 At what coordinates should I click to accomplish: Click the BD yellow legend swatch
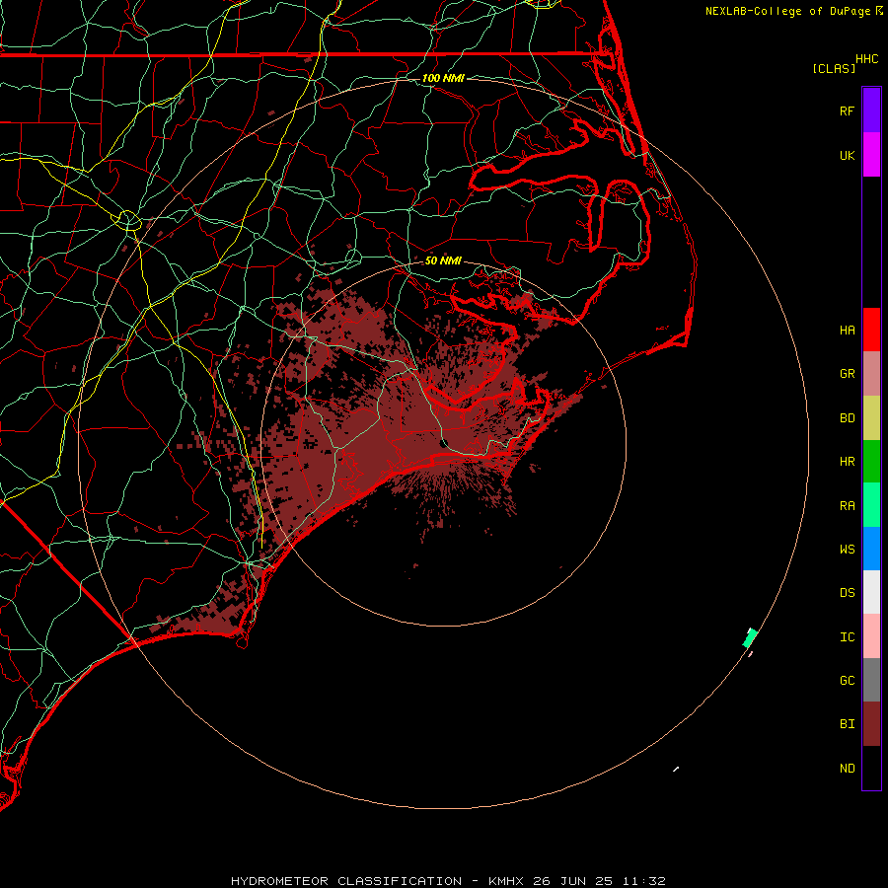click(x=871, y=418)
